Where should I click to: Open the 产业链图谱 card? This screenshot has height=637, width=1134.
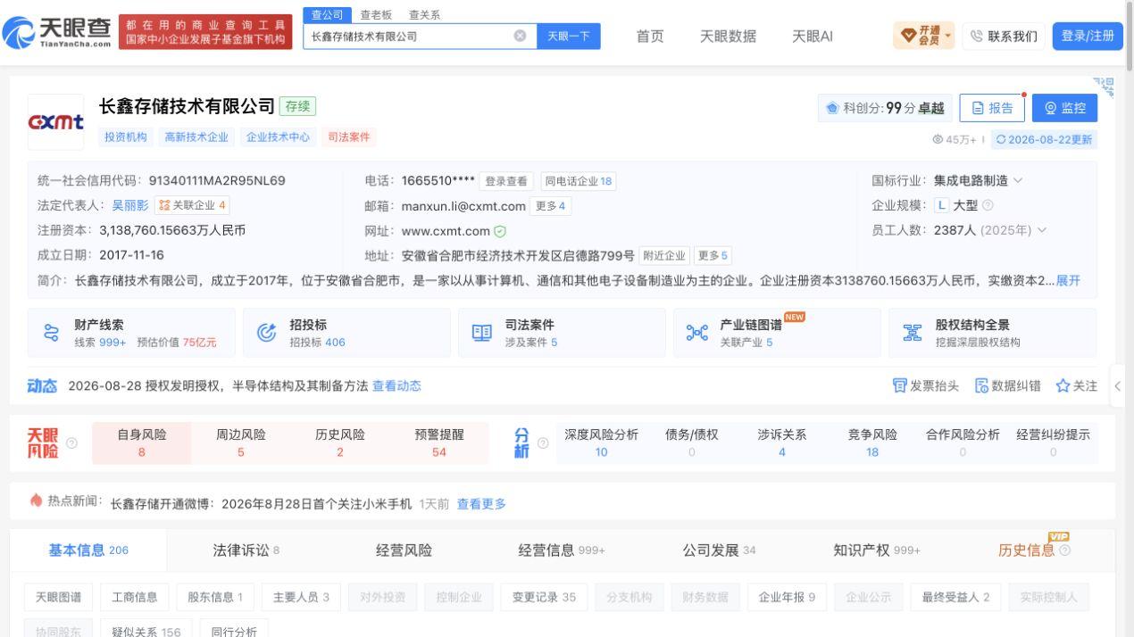point(777,333)
